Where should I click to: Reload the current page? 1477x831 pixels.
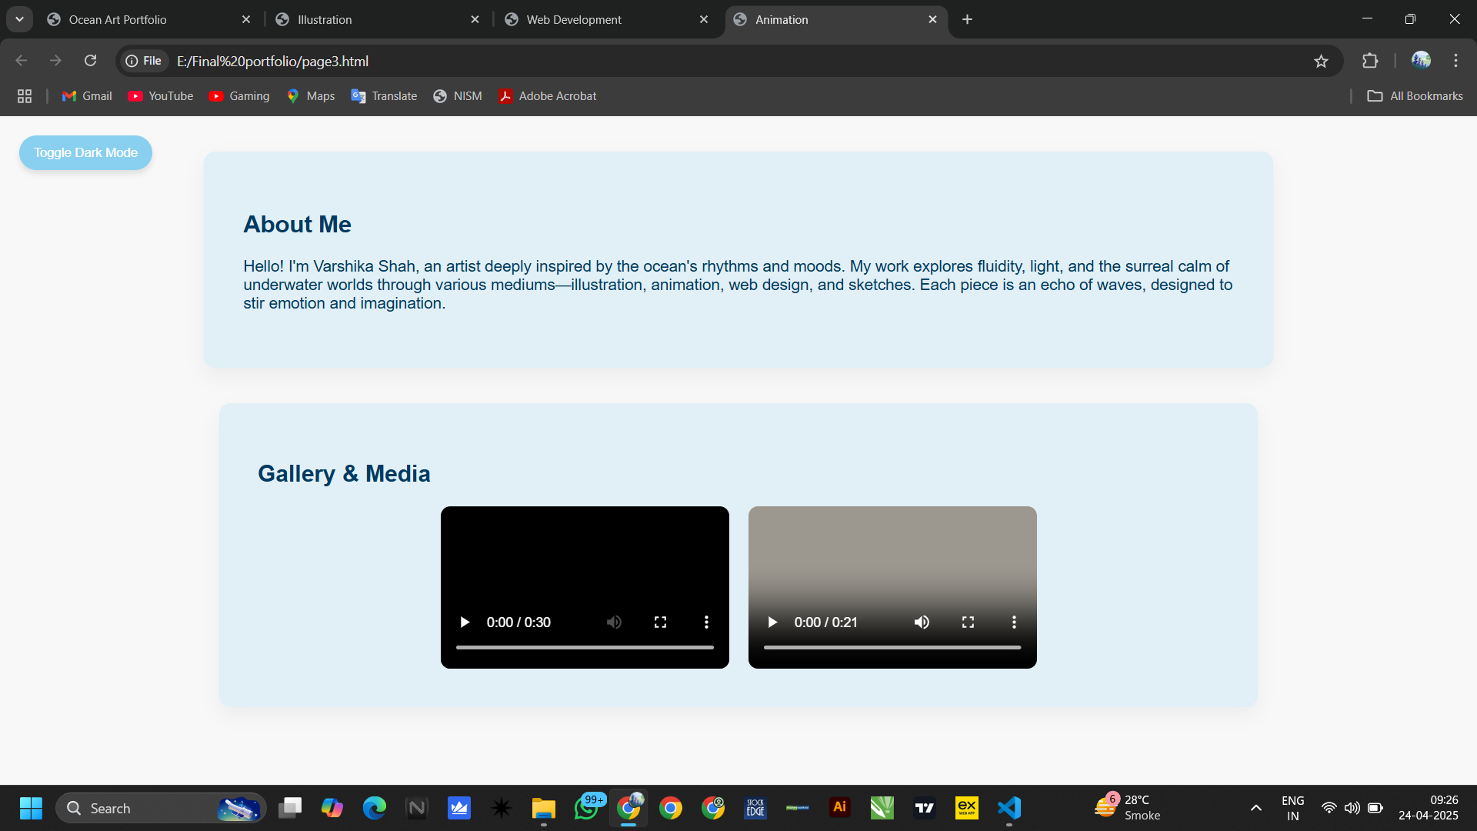point(90,61)
